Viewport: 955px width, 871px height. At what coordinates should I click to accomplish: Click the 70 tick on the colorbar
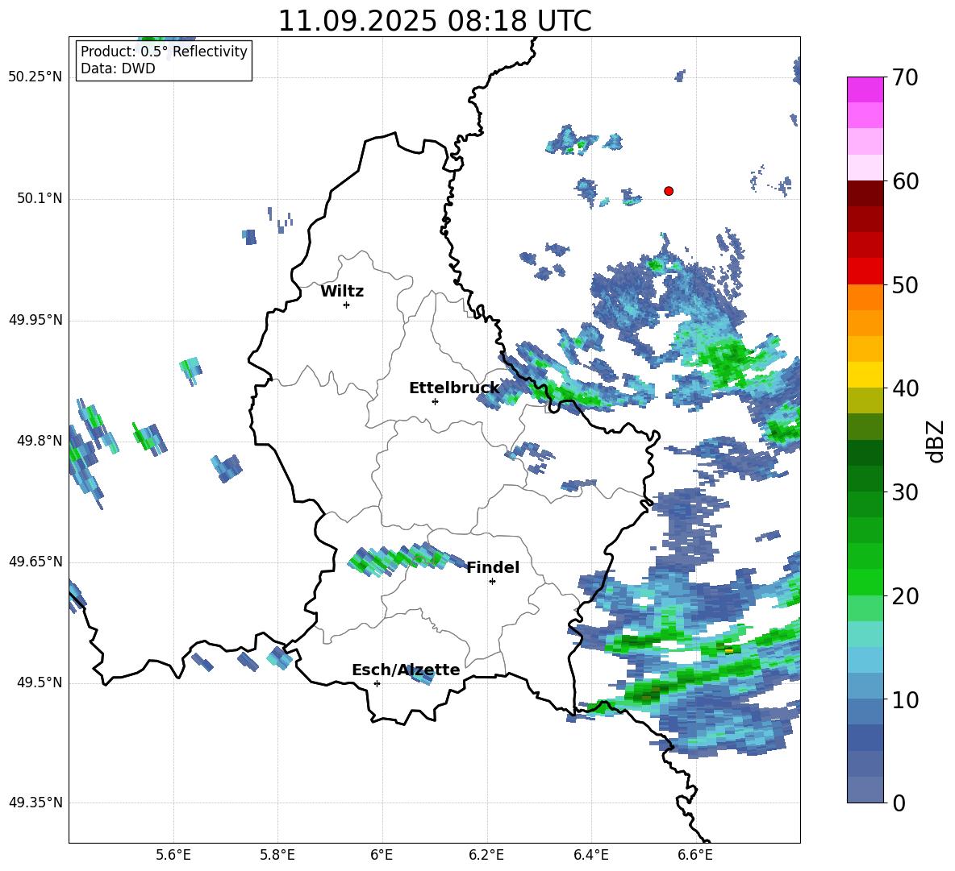[x=905, y=78]
